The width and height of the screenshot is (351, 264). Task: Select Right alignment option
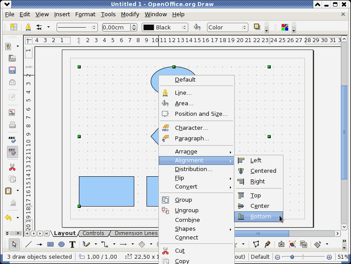pos(258,182)
